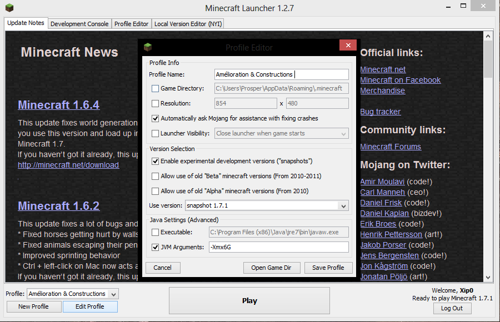This screenshot has height=322, width=500.
Task: Click the Log Out button
Action: [452, 308]
